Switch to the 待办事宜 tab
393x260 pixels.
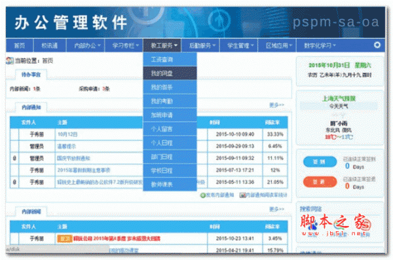(x=31, y=75)
